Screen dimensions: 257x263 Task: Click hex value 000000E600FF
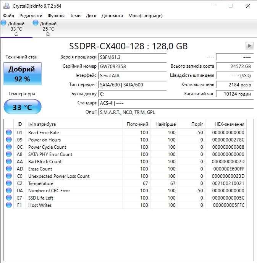(229, 169)
